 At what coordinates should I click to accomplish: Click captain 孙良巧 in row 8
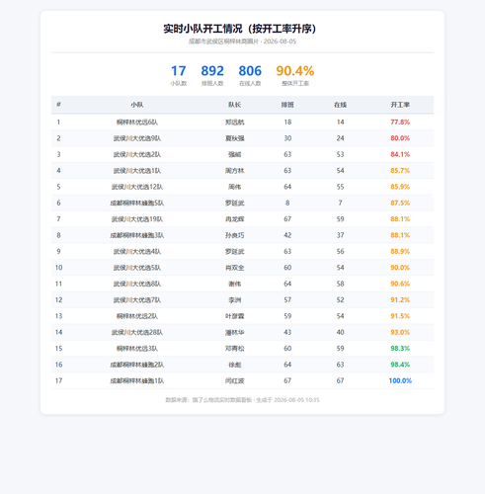coord(235,235)
